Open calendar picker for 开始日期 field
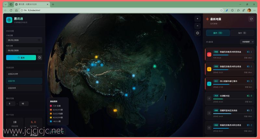The width and height of the screenshot is (260, 139). [x=39, y=40]
